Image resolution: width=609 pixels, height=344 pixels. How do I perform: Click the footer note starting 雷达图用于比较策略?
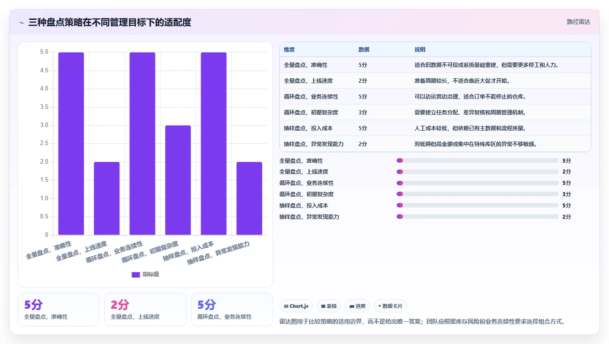422,322
